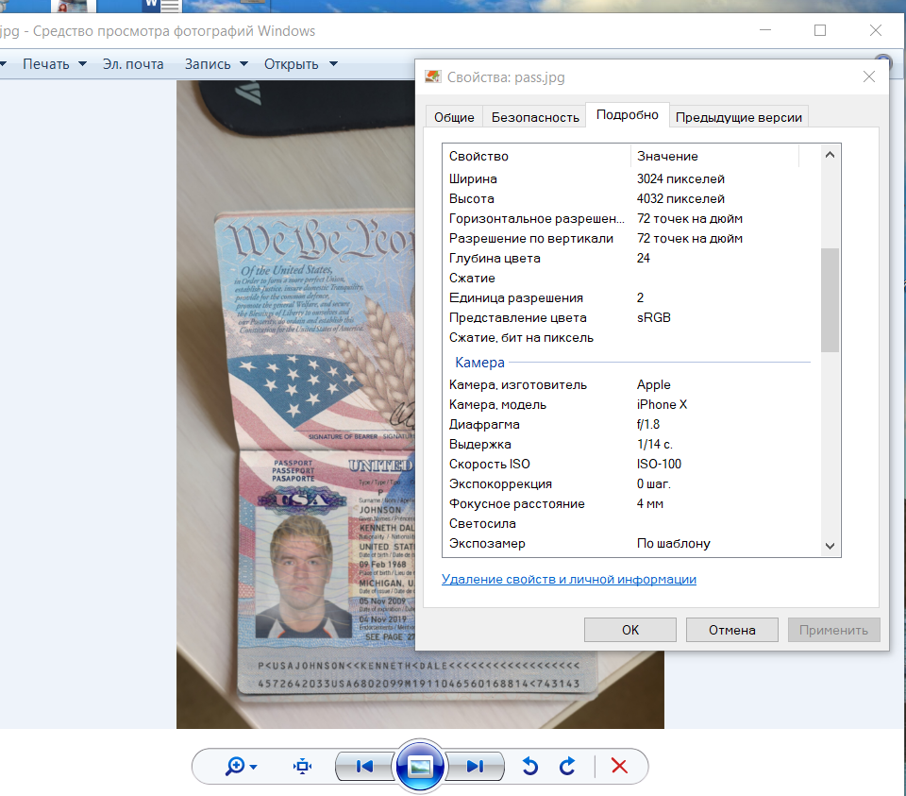Screen dimensions: 906x796
Task: Click the OK button in the properties dialog
Action: tap(630, 630)
